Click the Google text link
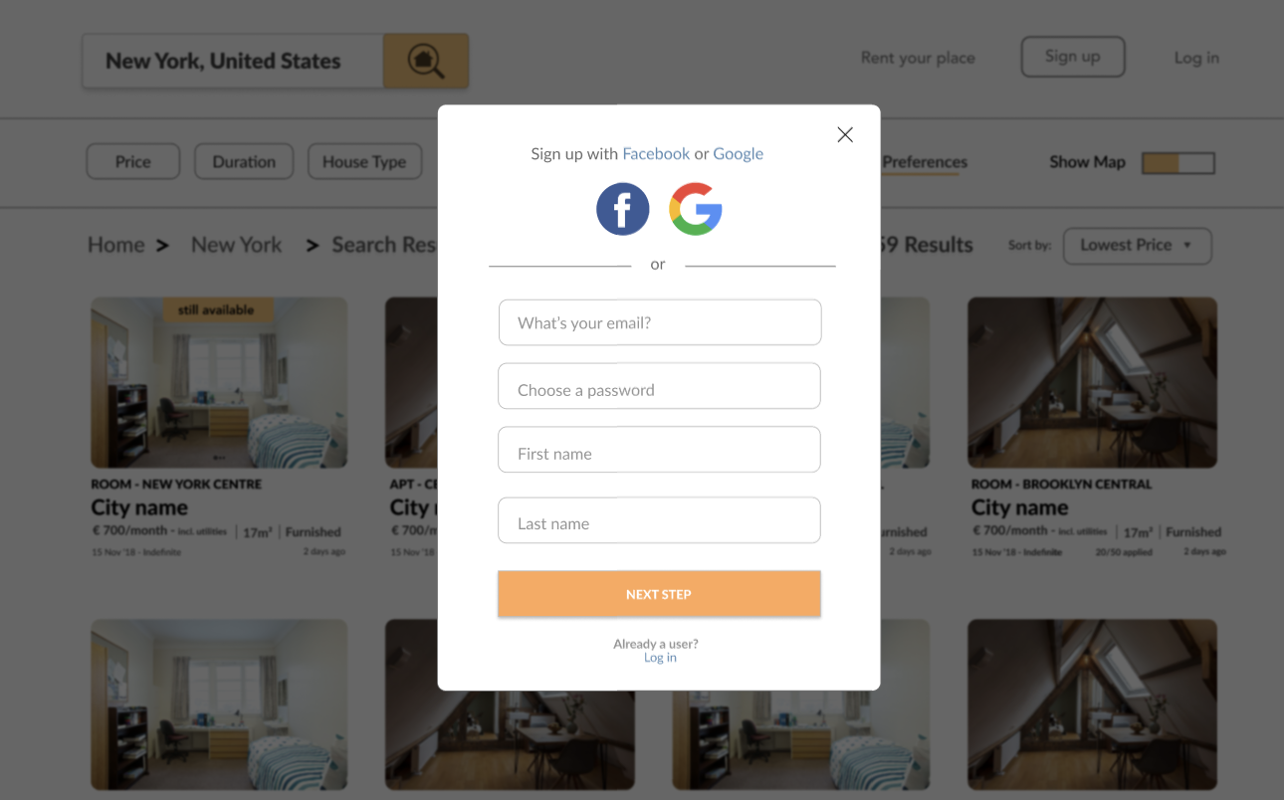Image resolution: width=1284 pixels, height=800 pixels. [739, 153]
